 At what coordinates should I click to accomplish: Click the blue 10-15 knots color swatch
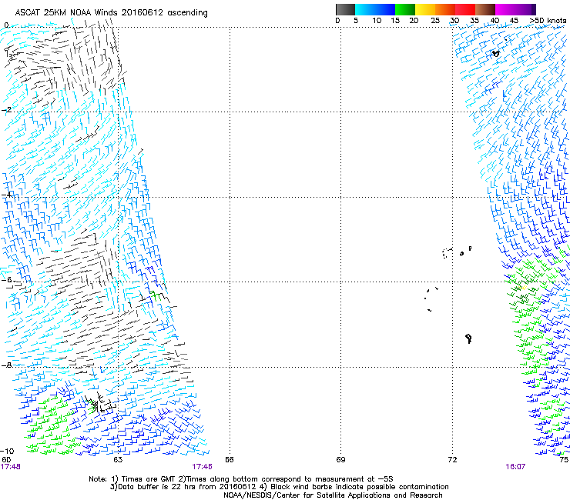(x=385, y=9)
